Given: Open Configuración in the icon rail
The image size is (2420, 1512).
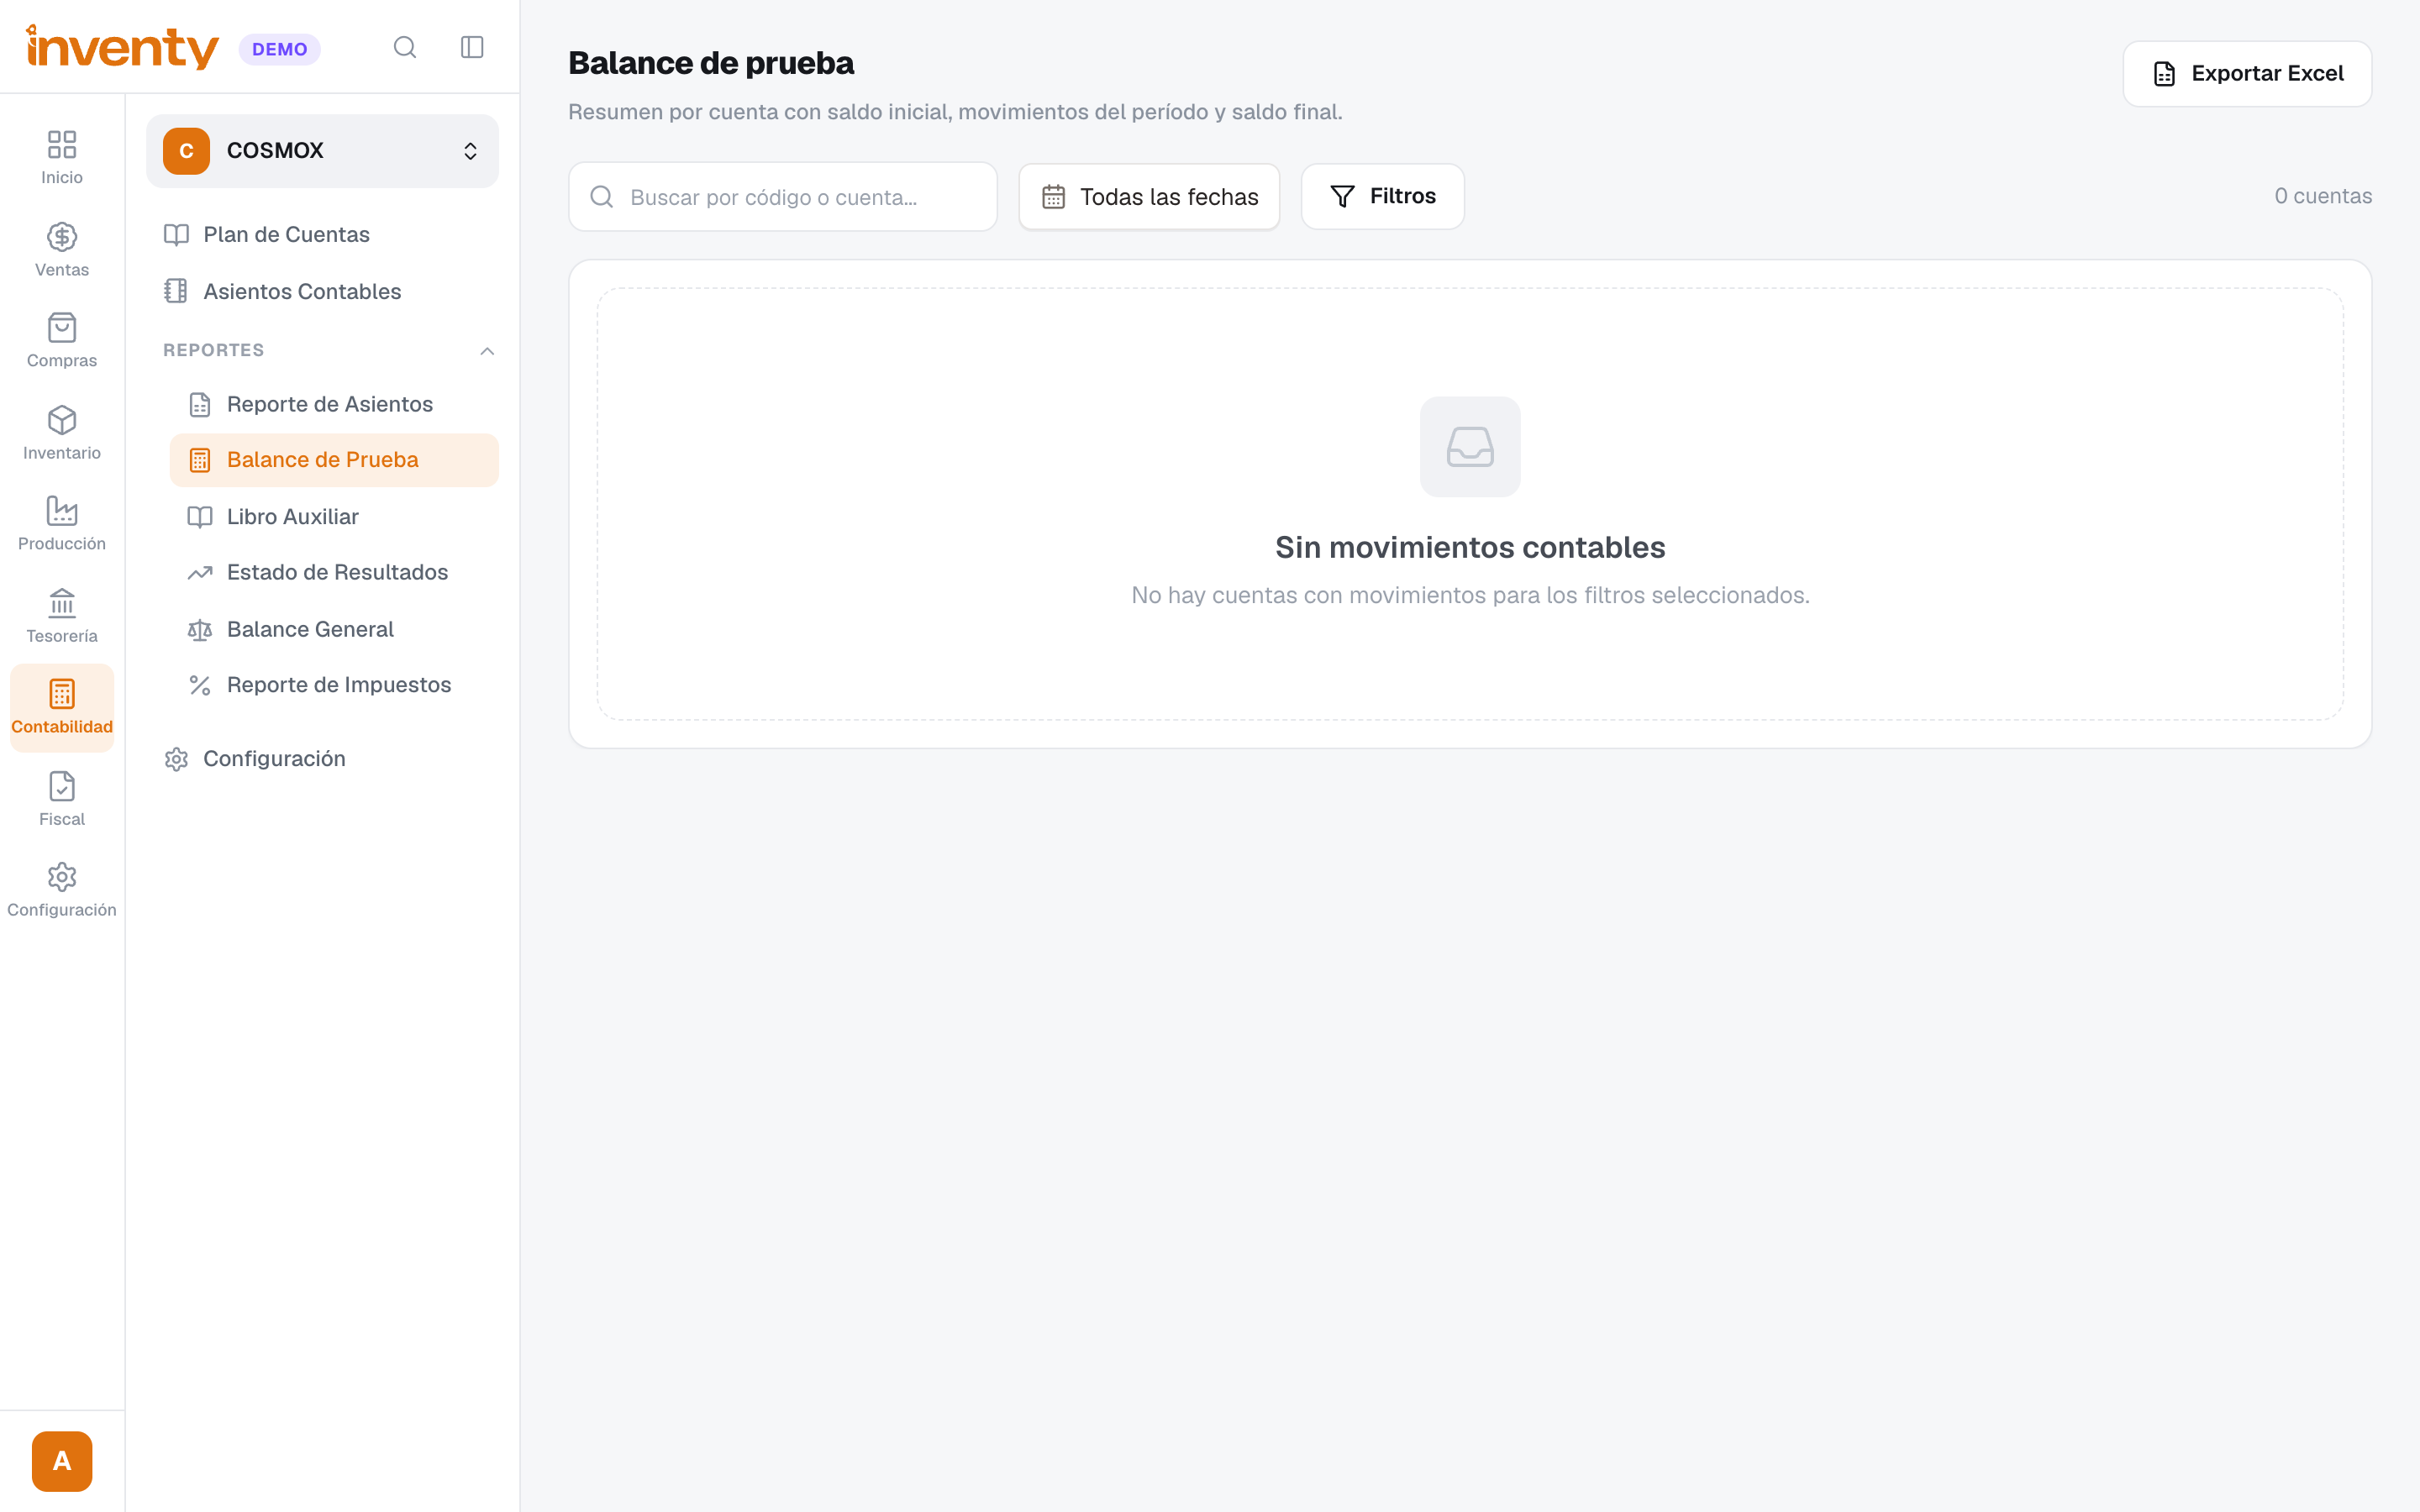Looking at the screenshot, I should (62, 890).
